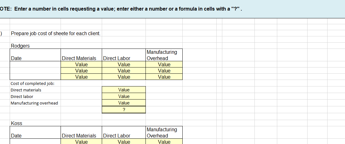Select first Direct Labor Value cell for Rodgers

(124, 64)
